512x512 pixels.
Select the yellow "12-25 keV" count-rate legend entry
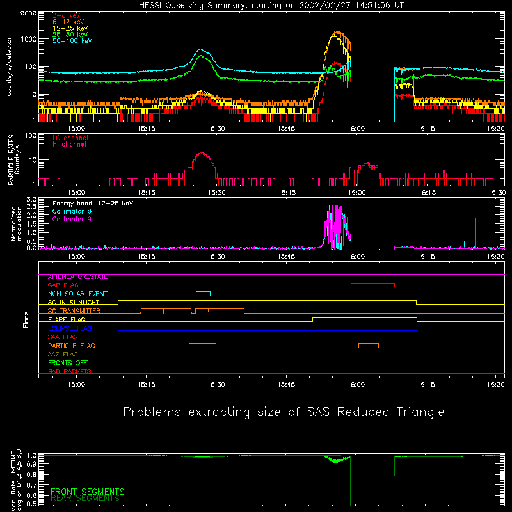tap(70, 28)
